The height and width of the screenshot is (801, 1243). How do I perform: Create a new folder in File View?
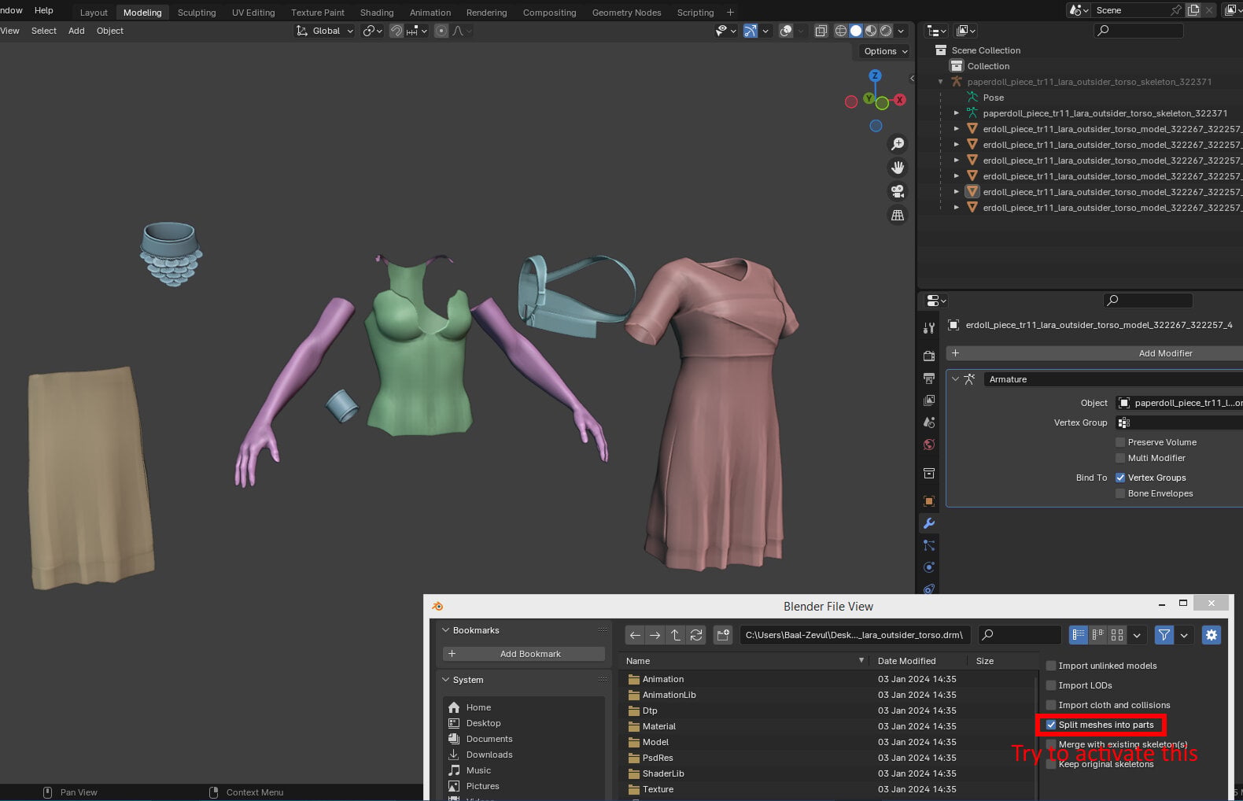(723, 635)
